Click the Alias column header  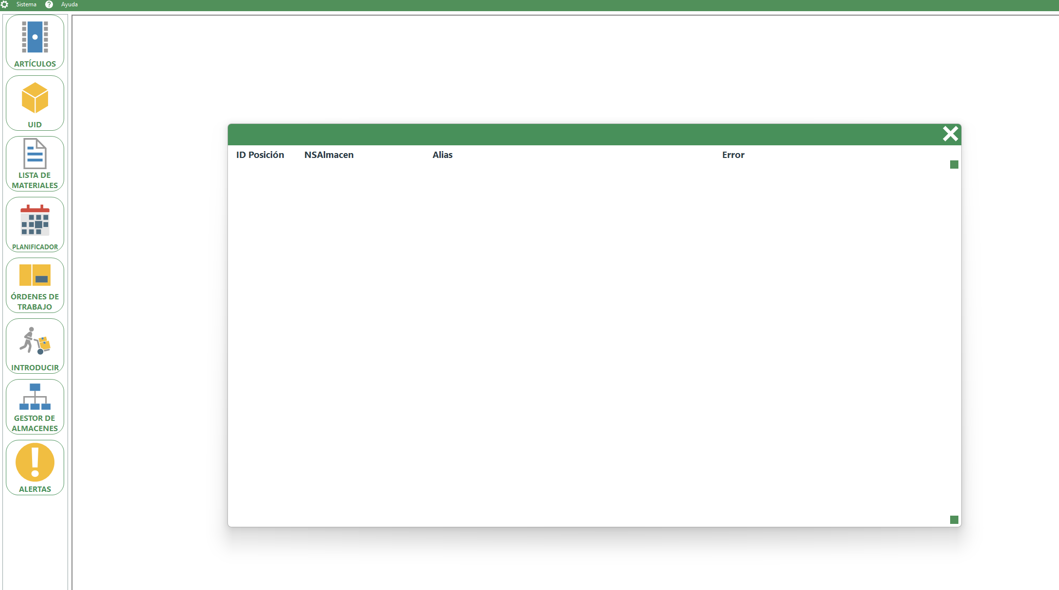click(x=442, y=155)
